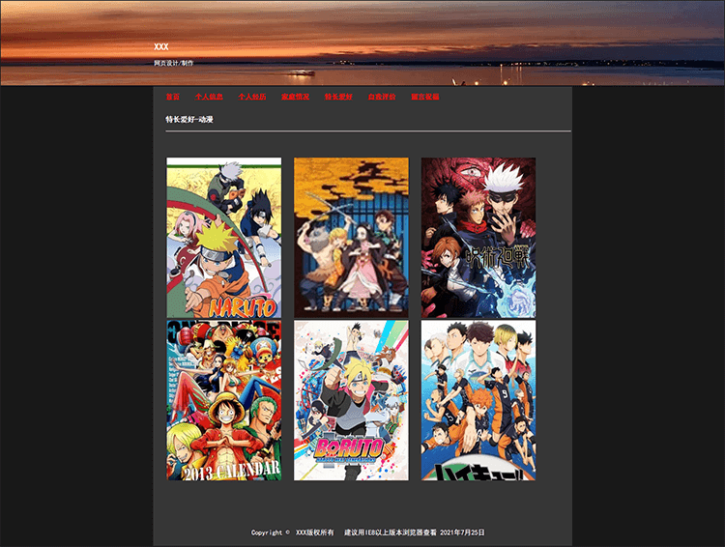Click the 特长爱好 menu link
The width and height of the screenshot is (725, 547).
(338, 97)
